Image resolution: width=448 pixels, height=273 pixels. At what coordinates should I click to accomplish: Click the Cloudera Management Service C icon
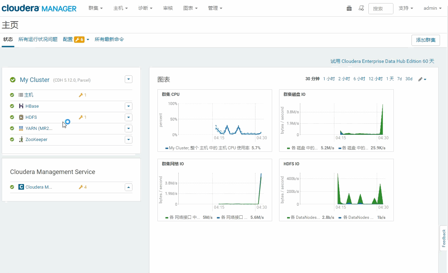pyautogui.click(x=21, y=187)
